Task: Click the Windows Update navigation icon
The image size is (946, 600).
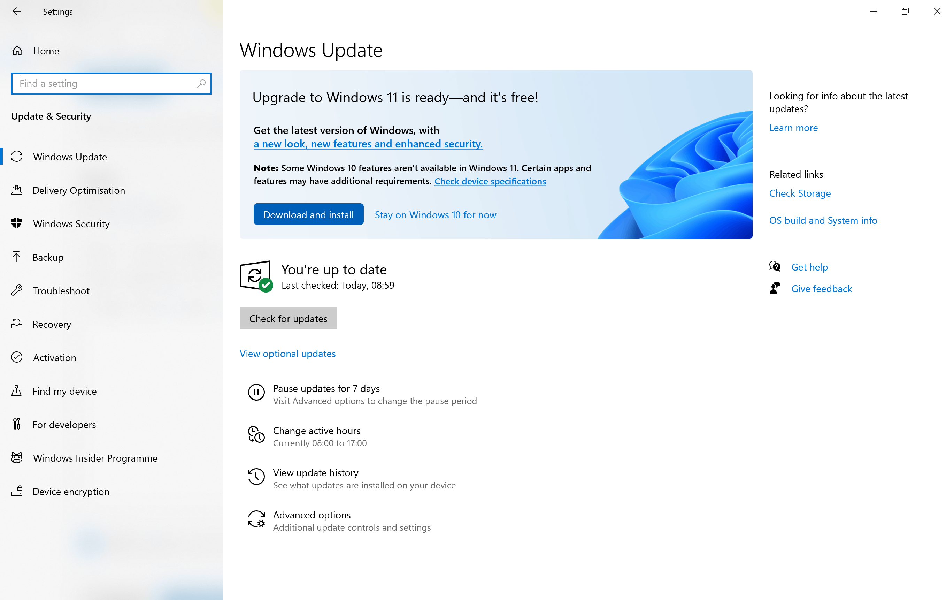Action: [18, 157]
